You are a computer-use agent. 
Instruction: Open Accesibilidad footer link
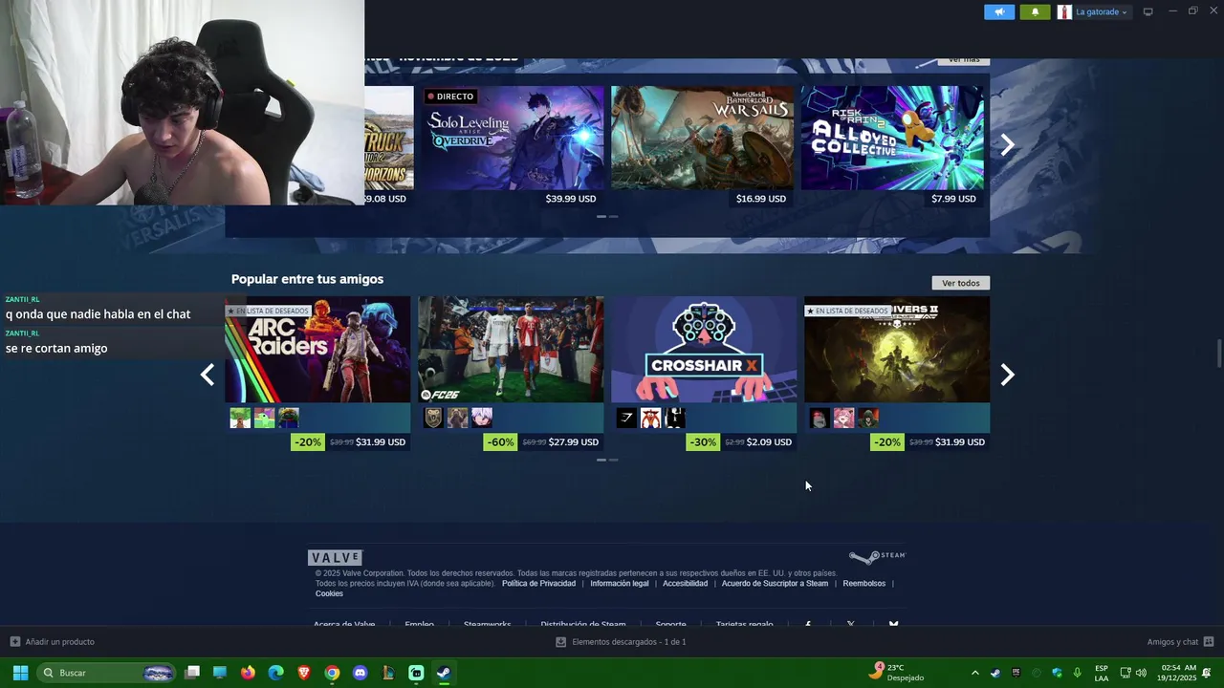[685, 583]
